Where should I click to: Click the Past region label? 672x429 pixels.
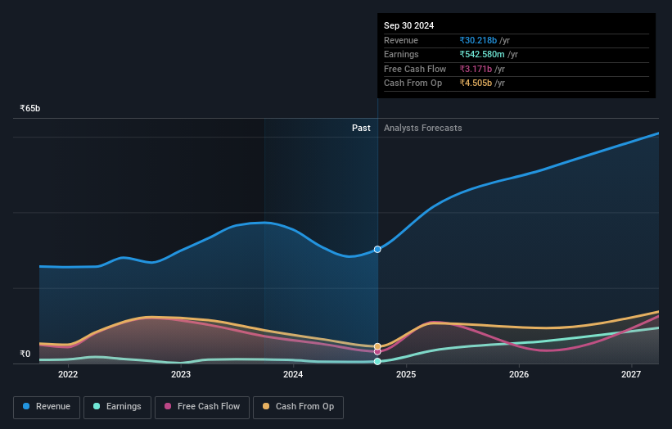[x=361, y=128]
